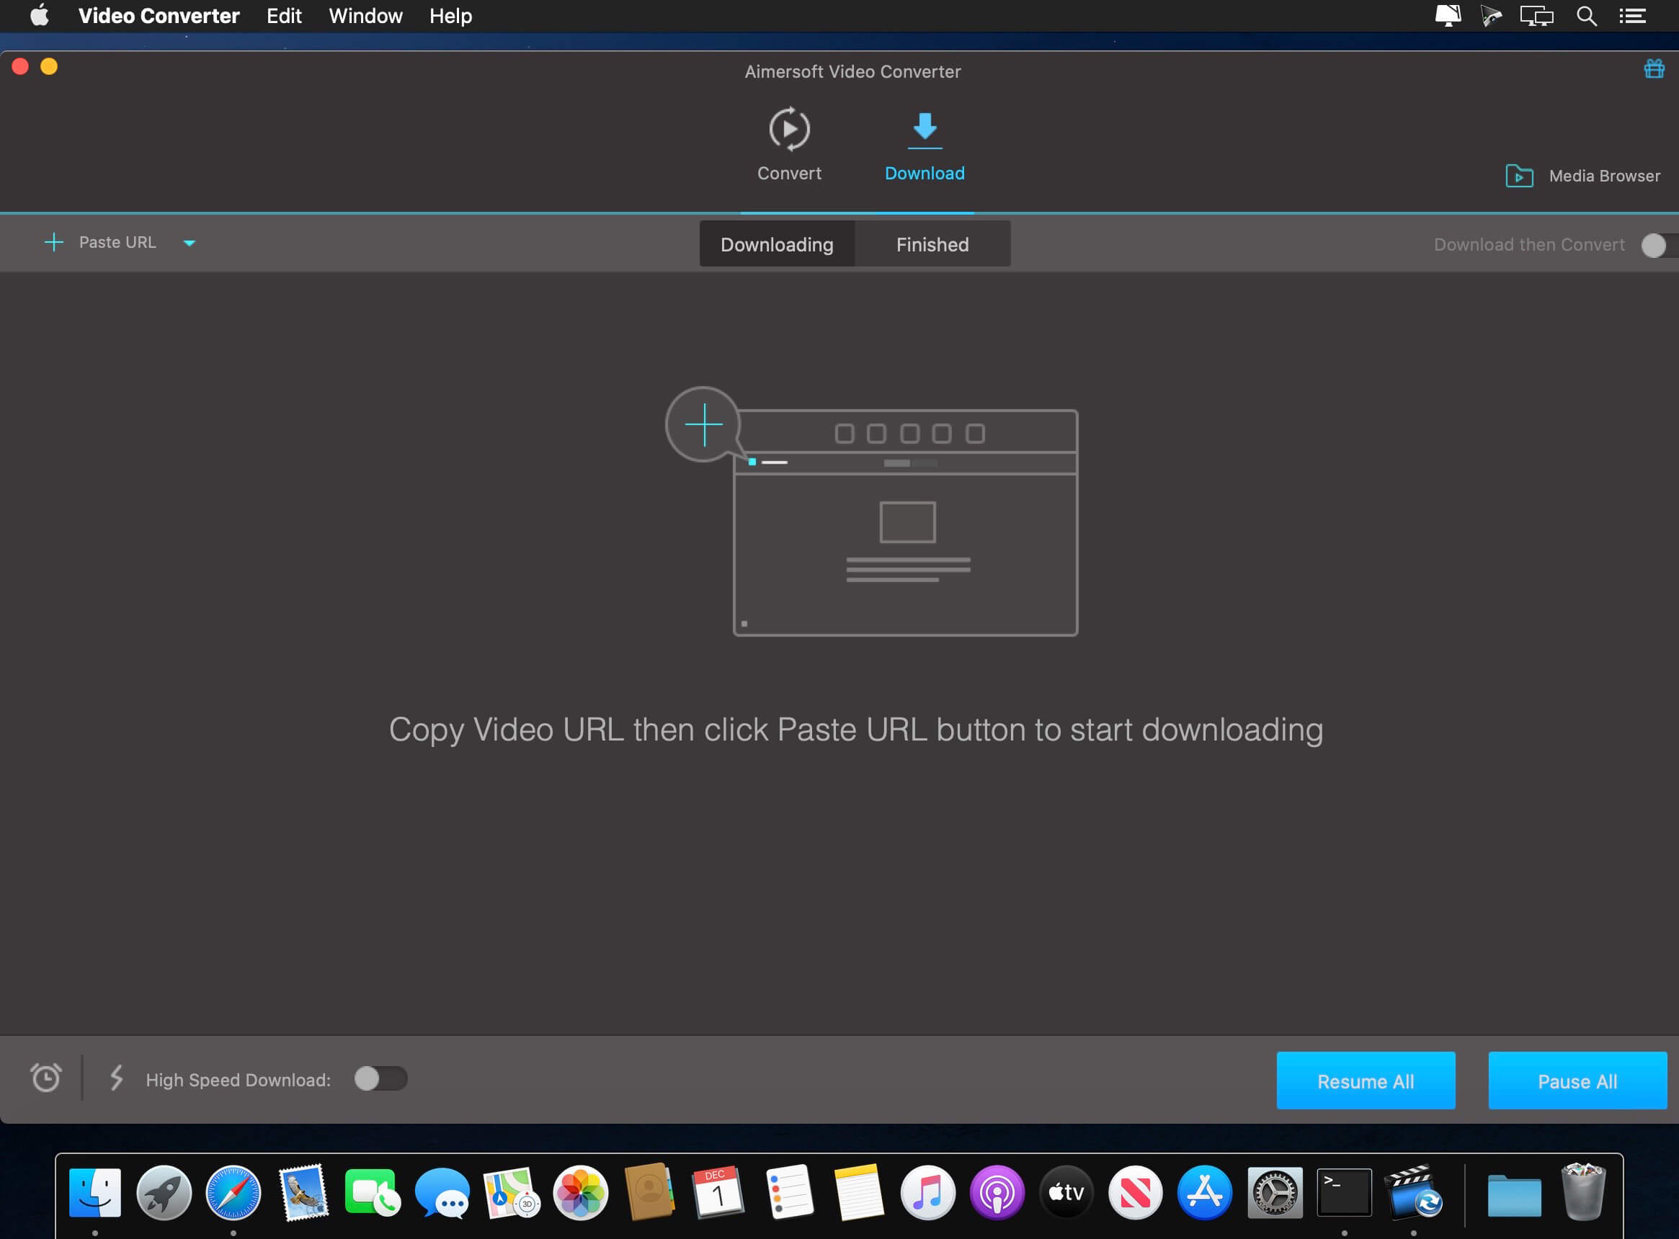Click the gift box icon
The width and height of the screenshot is (1679, 1239).
tap(1654, 69)
